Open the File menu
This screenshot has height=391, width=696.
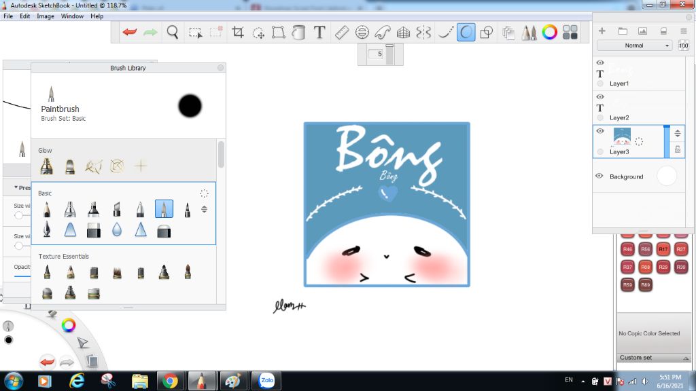(8, 16)
